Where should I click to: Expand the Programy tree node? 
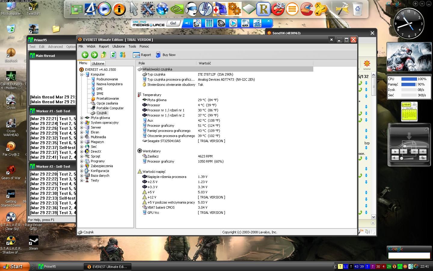(x=82, y=161)
